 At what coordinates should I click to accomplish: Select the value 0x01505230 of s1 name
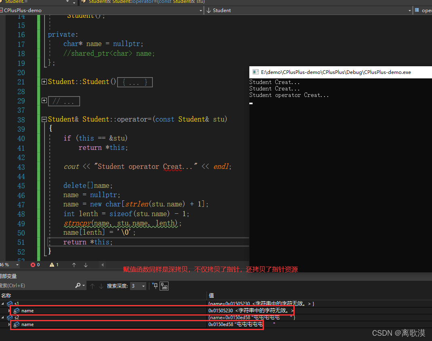pos(221,310)
